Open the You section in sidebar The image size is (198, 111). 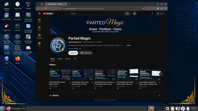tap(39, 44)
